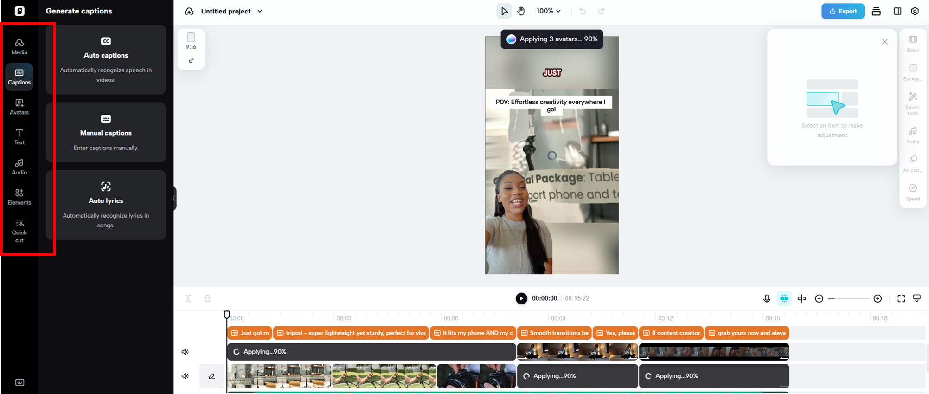Choose Auto lyrics option
The width and height of the screenshot is (929, 394).
tap(106, 205)
